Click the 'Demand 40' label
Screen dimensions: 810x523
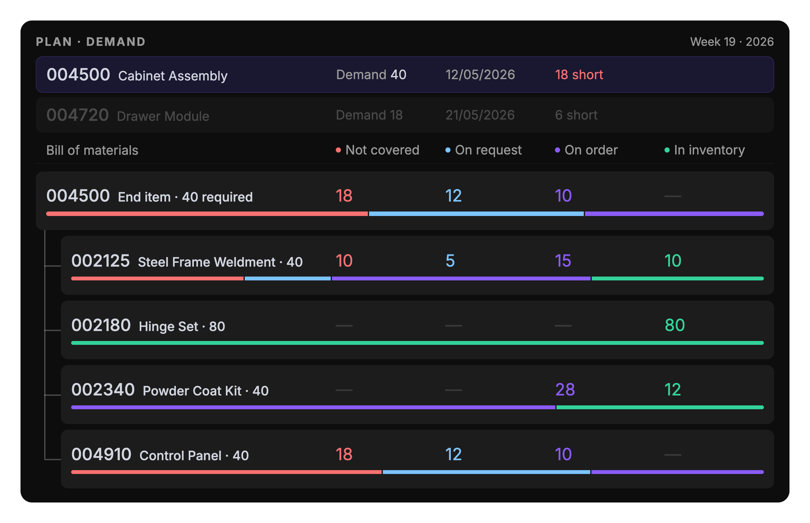[x=371, y=74]
